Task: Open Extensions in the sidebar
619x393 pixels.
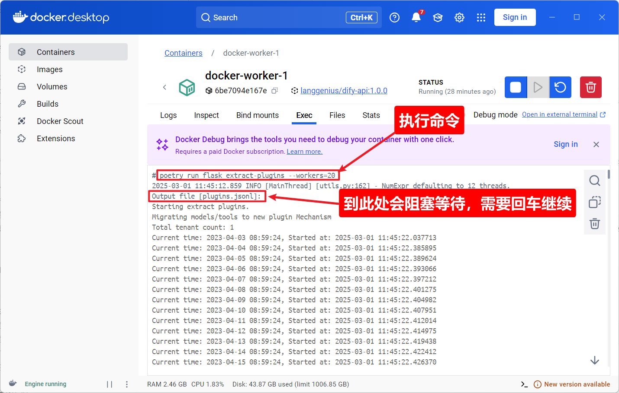Action: tap(68, 138)
